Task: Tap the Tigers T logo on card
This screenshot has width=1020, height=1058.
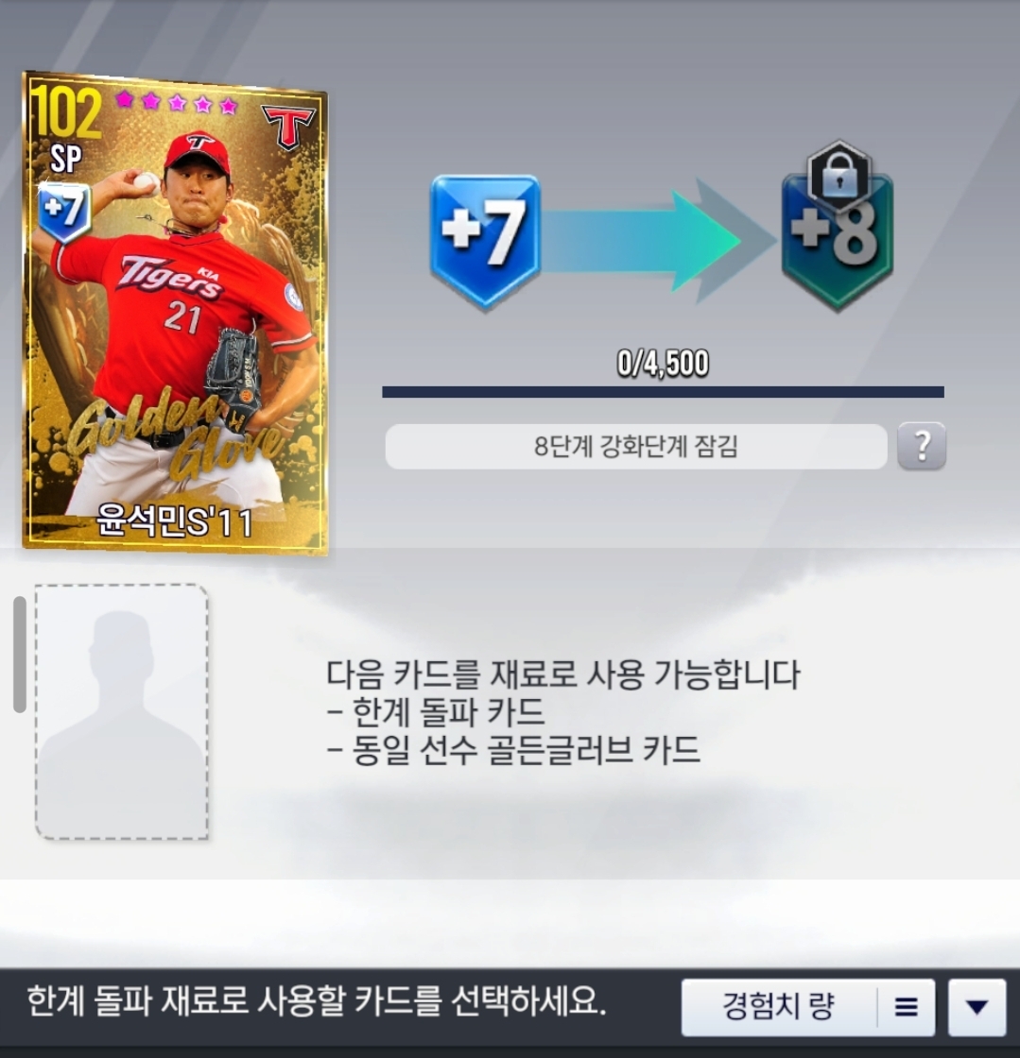Action: coord(288,127)
